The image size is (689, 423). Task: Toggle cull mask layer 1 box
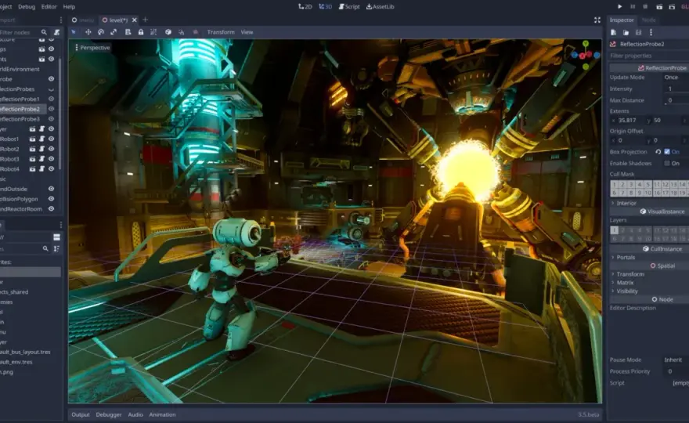coord(615,185)
